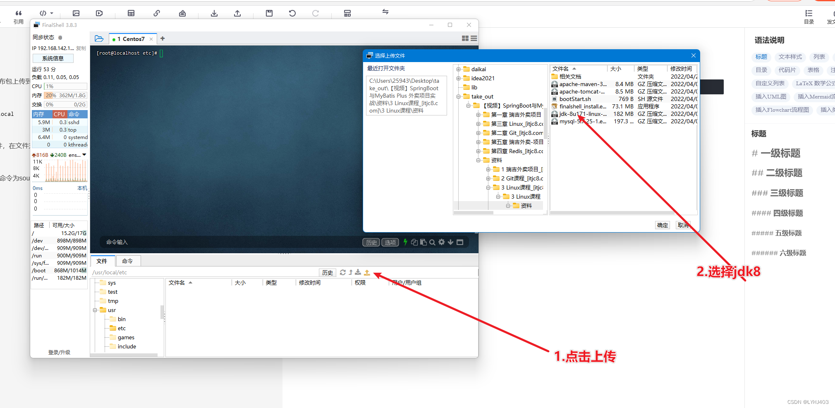The image size is (835, 408).
Task: Click the template layout icon in editor toolbar
Action: tap(347, 13)
